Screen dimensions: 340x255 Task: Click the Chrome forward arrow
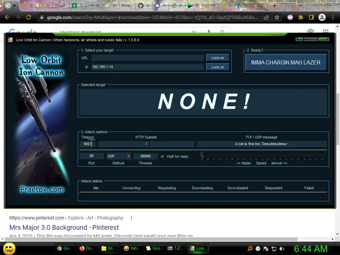coord(18,17)
